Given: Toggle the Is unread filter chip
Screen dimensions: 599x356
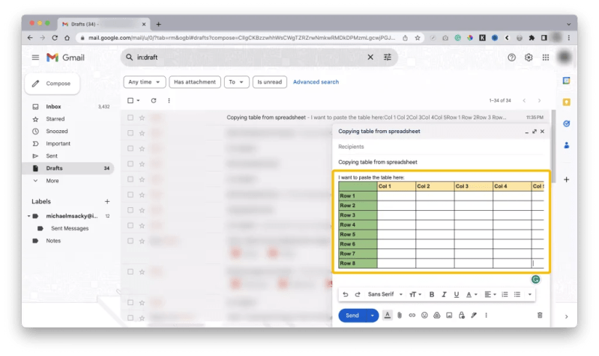Looking at the screenshot, I should [x=269, y=82].
